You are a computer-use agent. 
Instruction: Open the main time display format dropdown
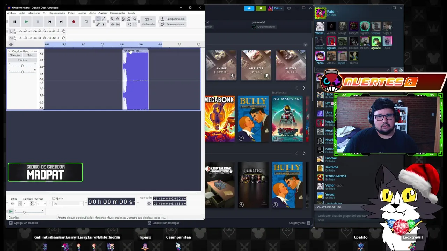134,202
